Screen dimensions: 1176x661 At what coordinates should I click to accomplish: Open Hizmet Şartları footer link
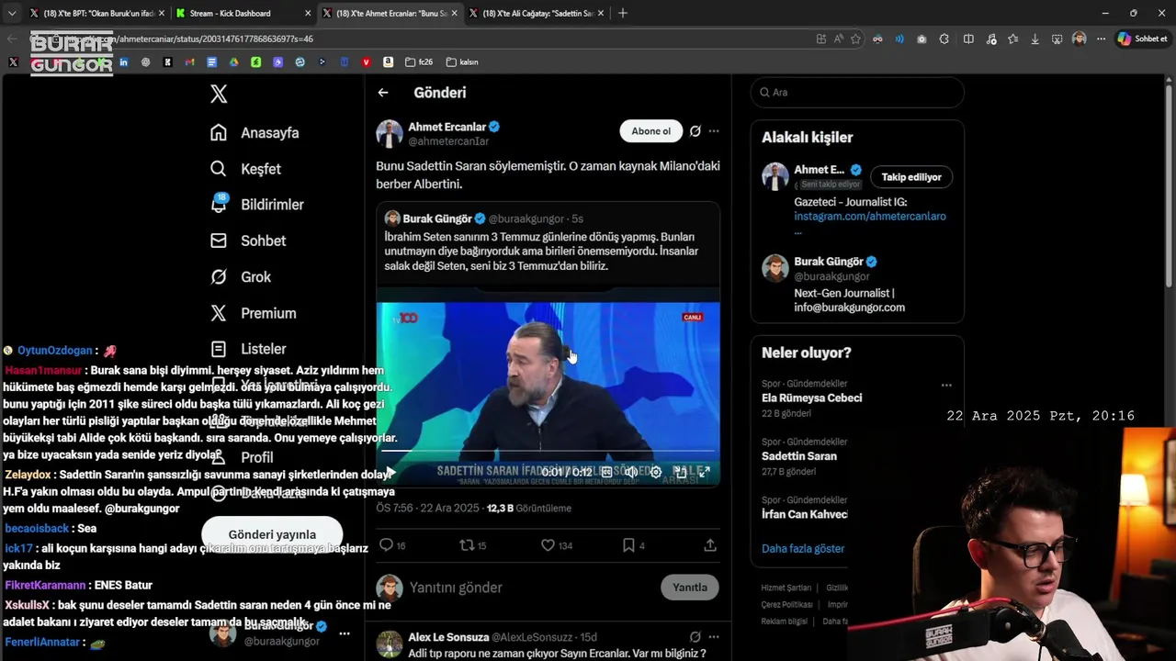786,588
